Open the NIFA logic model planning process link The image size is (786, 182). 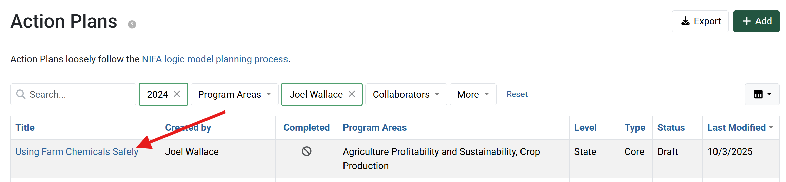point(215,59)
